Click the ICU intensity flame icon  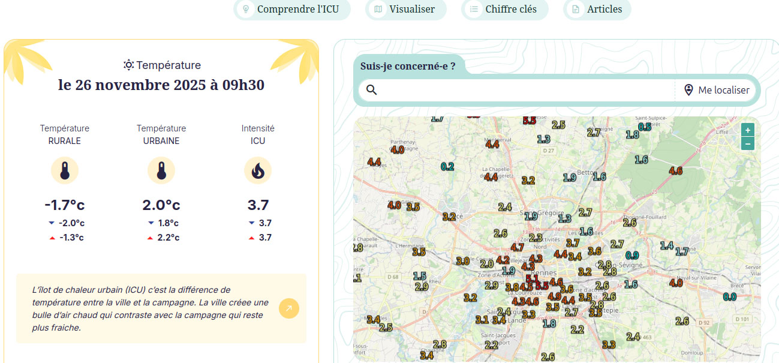tap(258, 171)
